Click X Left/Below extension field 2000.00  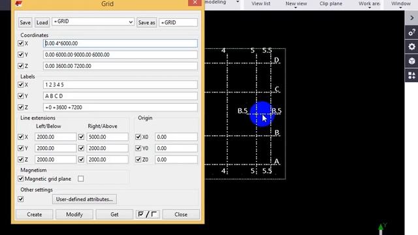(56, 137)
